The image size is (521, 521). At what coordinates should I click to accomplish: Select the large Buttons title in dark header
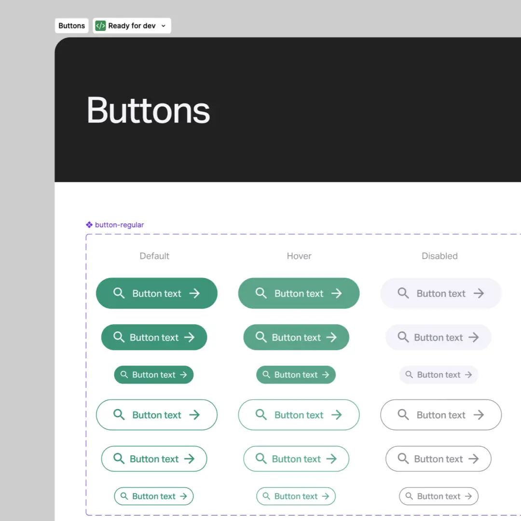point(148,110)
